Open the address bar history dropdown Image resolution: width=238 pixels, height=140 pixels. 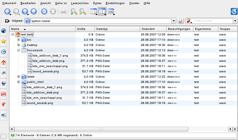174,21
